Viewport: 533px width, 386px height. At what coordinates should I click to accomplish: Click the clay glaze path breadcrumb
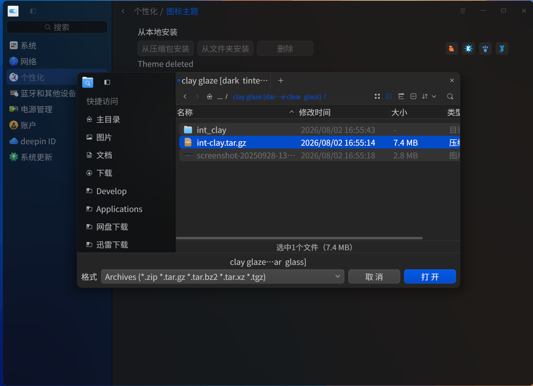coord(277,97)
